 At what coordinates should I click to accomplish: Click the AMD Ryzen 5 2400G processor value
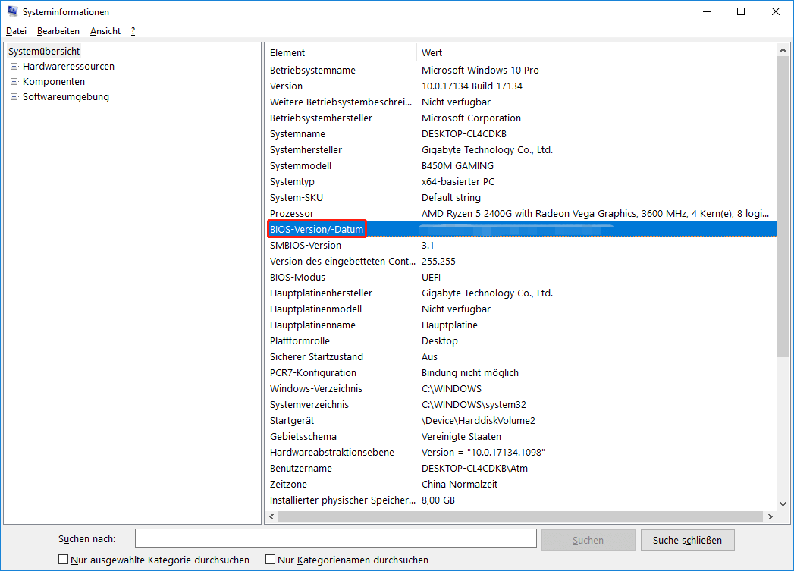click(595, 214)
